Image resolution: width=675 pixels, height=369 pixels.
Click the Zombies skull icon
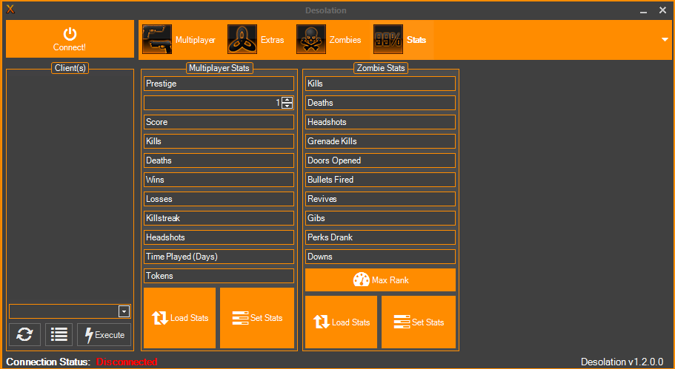[x=311, y=40]
